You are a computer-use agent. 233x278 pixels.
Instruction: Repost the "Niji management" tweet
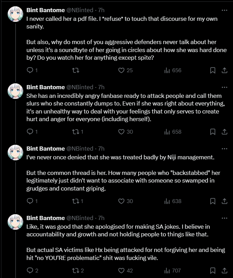(78, 201)
